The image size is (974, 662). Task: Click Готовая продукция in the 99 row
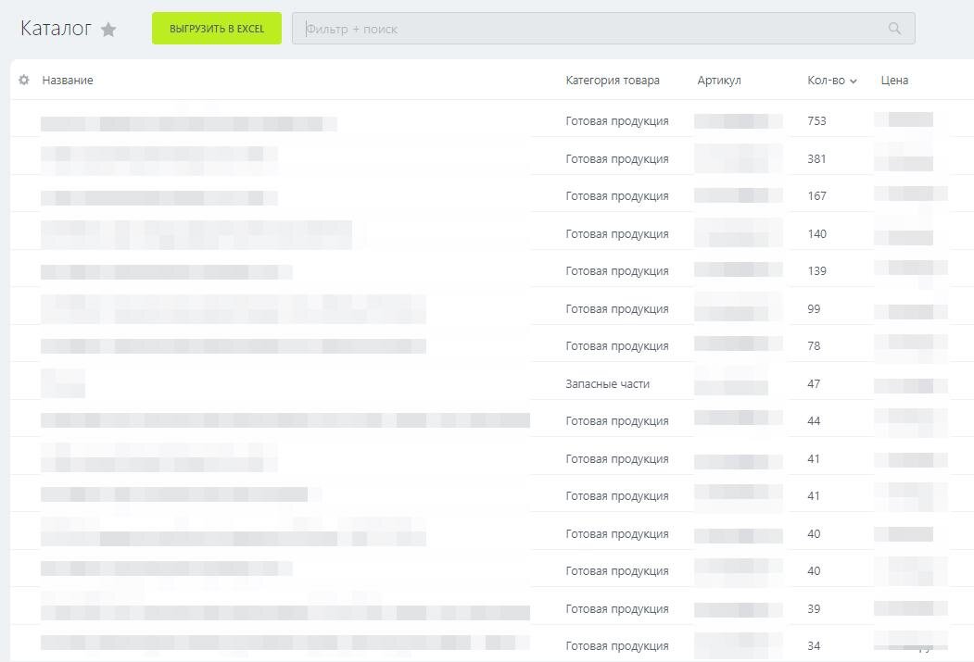click(617, 309)
